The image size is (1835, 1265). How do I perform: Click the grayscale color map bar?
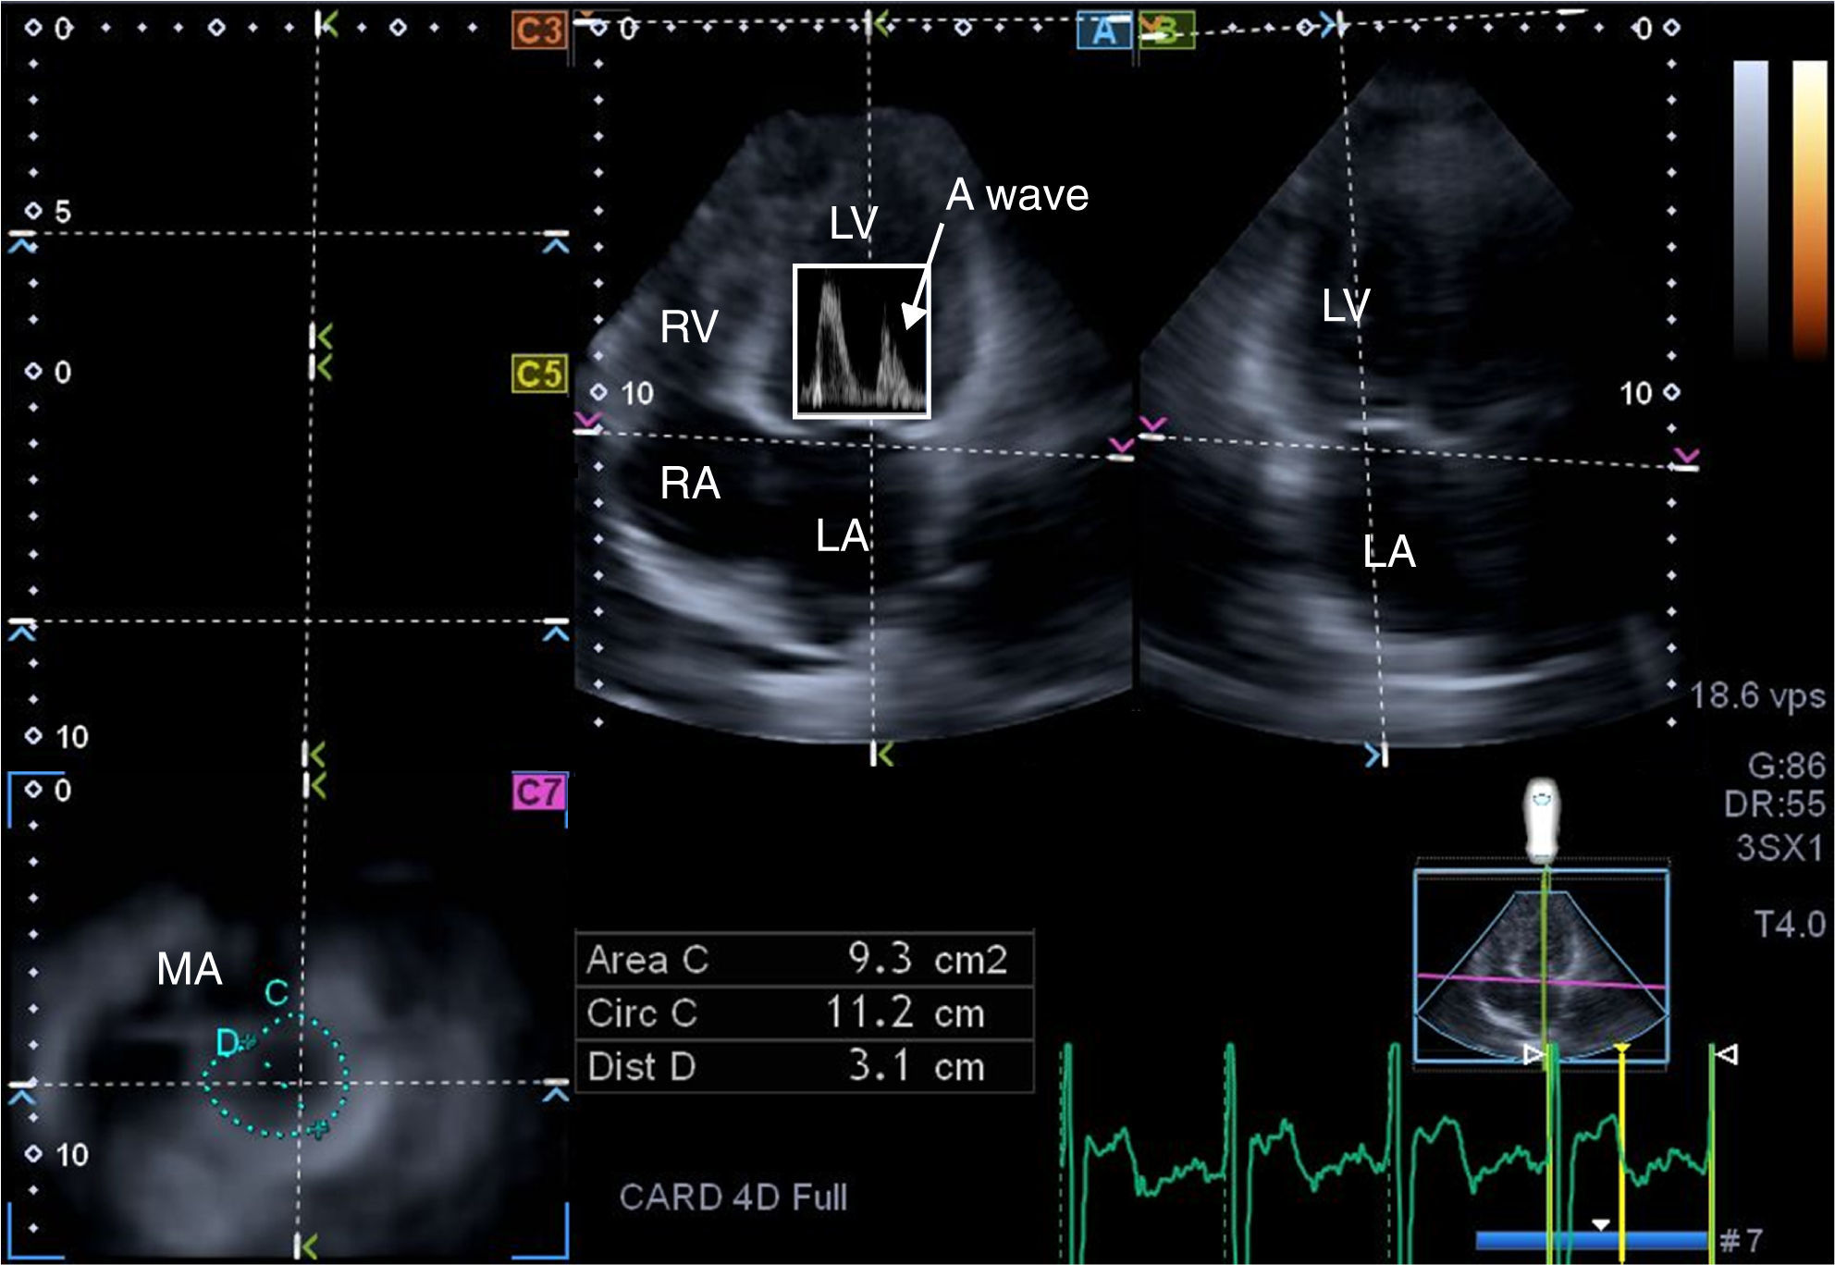[1750, 208]
